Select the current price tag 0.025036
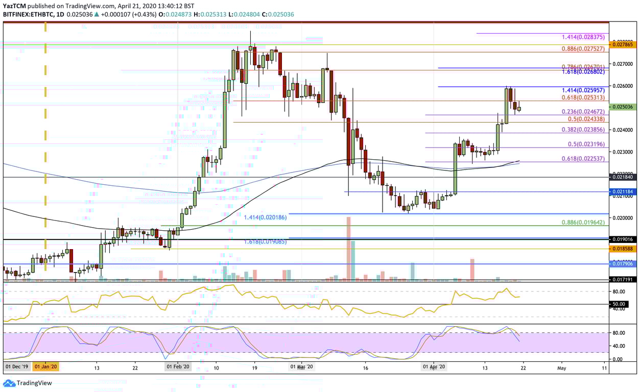Screen dimensions: 640x392 [x=622, y=108]
